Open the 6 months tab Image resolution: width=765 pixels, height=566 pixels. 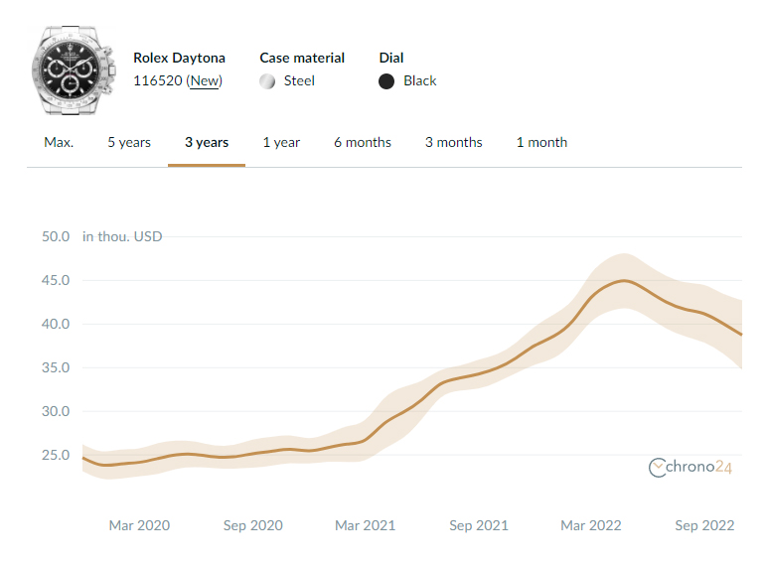click(x=363, y=142)
